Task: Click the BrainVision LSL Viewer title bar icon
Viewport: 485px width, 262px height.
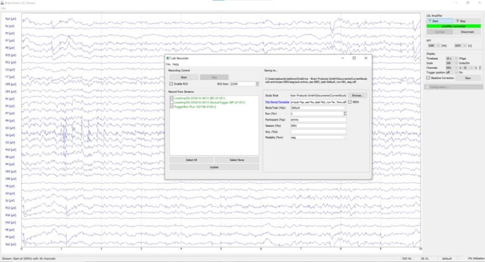Action: pos(2,3)
